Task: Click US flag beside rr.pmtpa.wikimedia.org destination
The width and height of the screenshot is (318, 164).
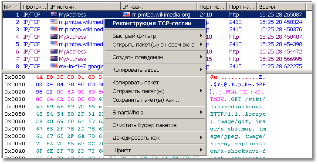Action: (127, 14)
